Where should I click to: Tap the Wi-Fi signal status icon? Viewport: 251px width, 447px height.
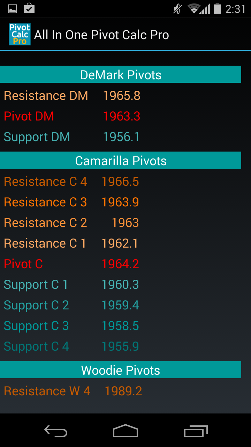(194, 9)
